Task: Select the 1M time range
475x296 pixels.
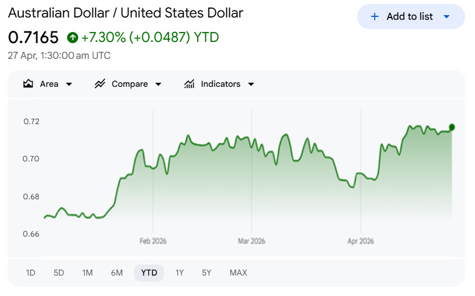Action: (x=88, y=273)
